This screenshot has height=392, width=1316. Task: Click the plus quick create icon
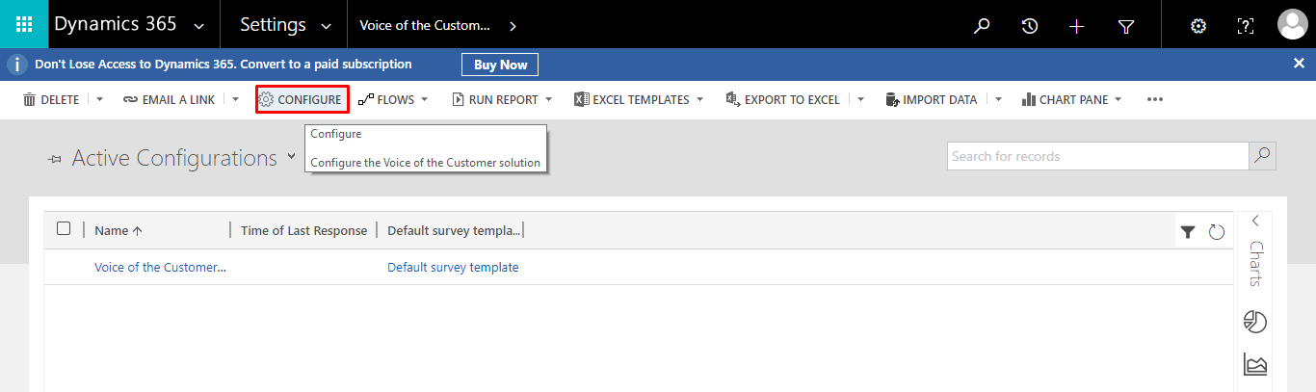[x=1078, y=26]
